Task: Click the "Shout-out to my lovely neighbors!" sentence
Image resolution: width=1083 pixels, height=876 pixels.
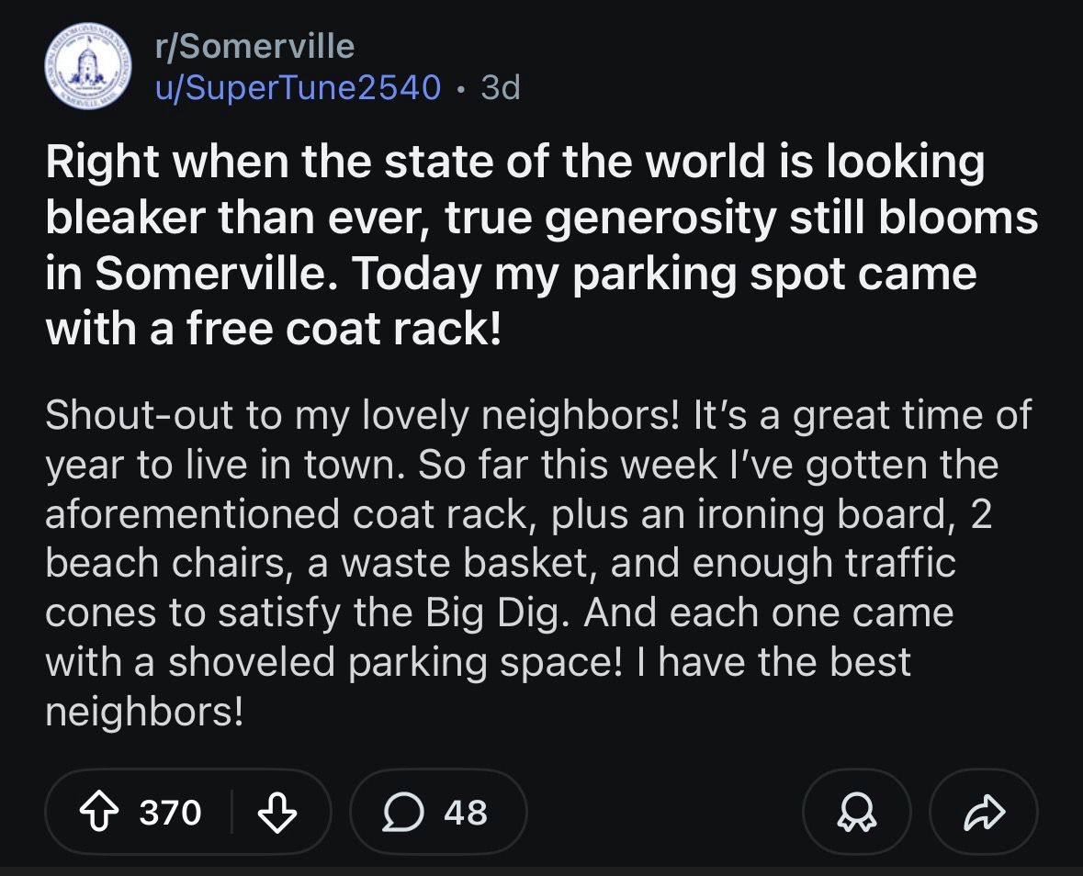Action: [362, 414]
